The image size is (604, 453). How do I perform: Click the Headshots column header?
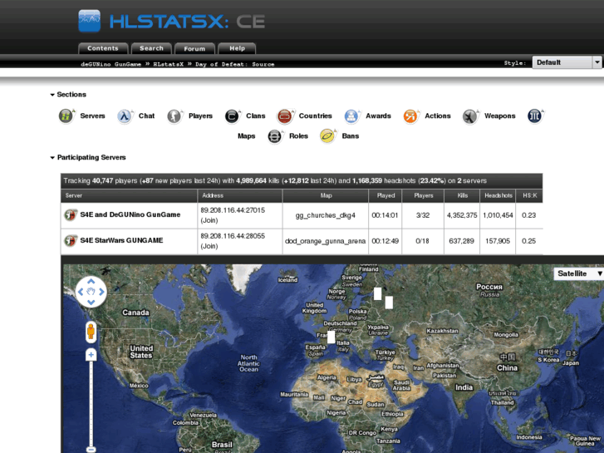(498, 195)
